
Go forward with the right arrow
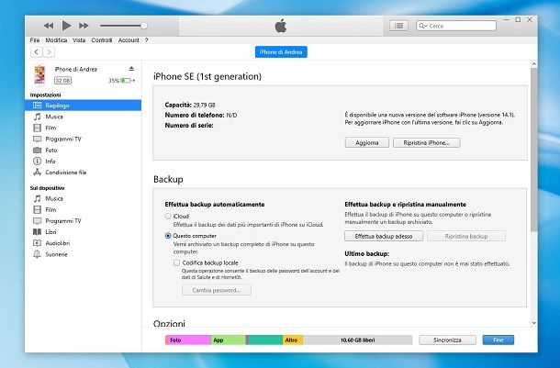(x=49, y=52)
